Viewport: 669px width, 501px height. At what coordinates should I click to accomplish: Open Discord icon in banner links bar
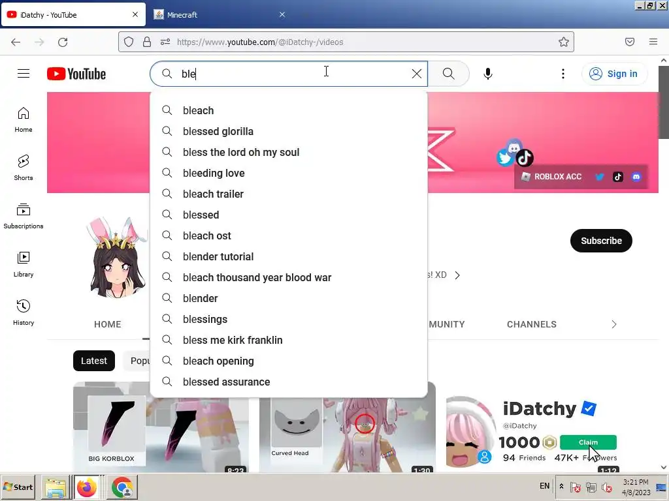click(636, 177)
